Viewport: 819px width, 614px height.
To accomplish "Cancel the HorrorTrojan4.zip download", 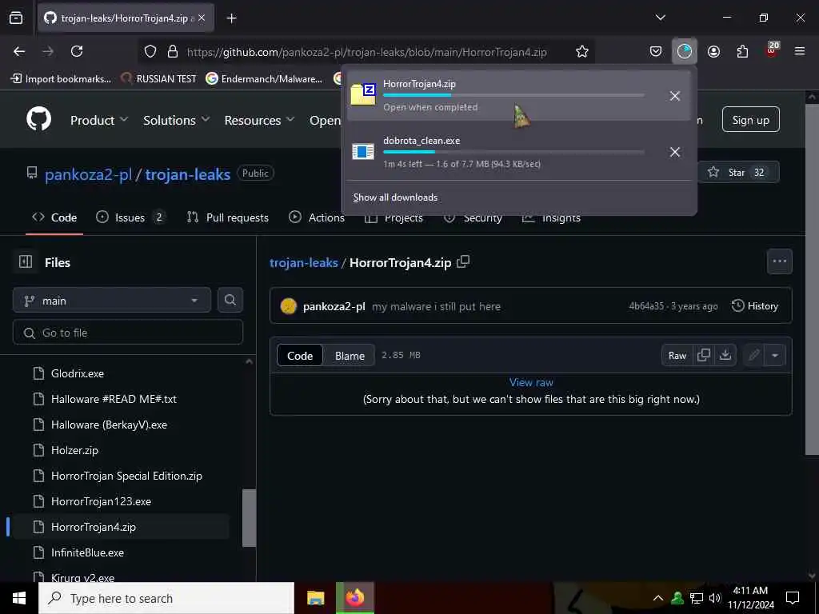I will (x=675, y=96).
